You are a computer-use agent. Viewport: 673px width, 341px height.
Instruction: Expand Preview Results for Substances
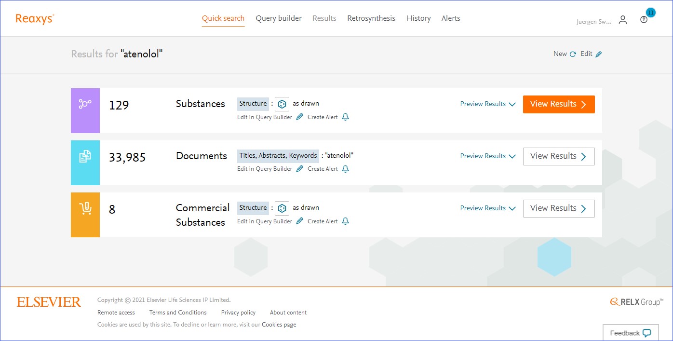[x=487, y=104]
